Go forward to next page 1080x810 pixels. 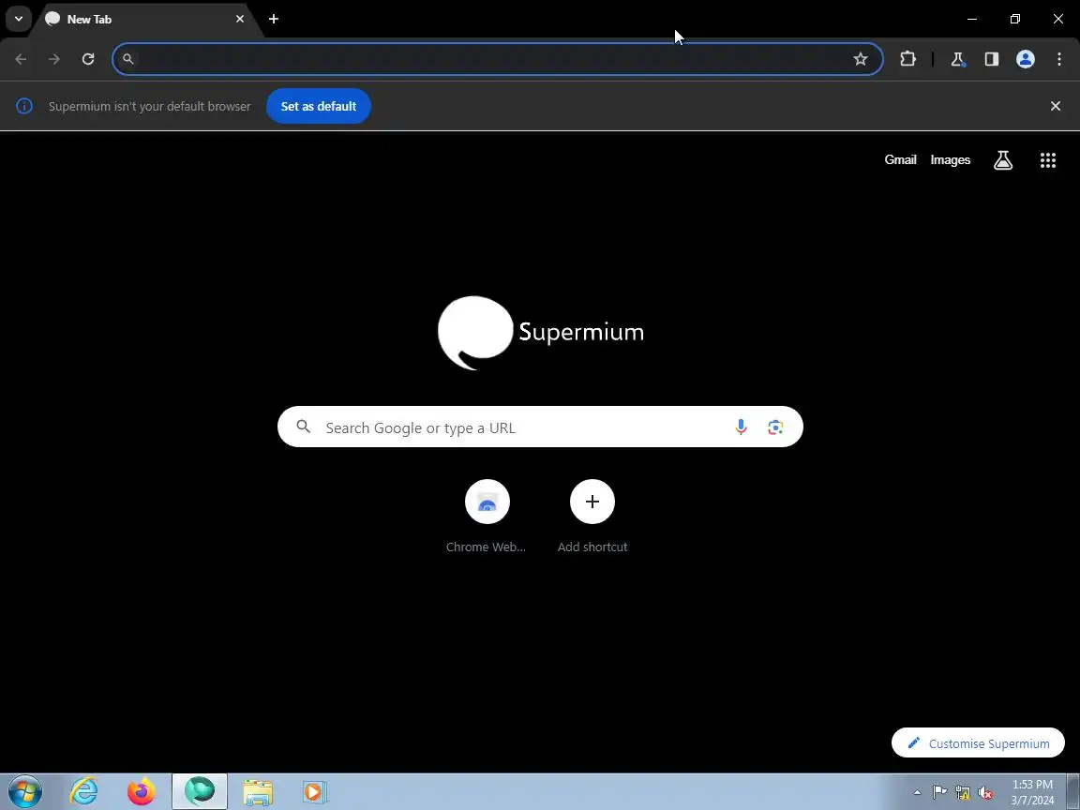point(54,59)
